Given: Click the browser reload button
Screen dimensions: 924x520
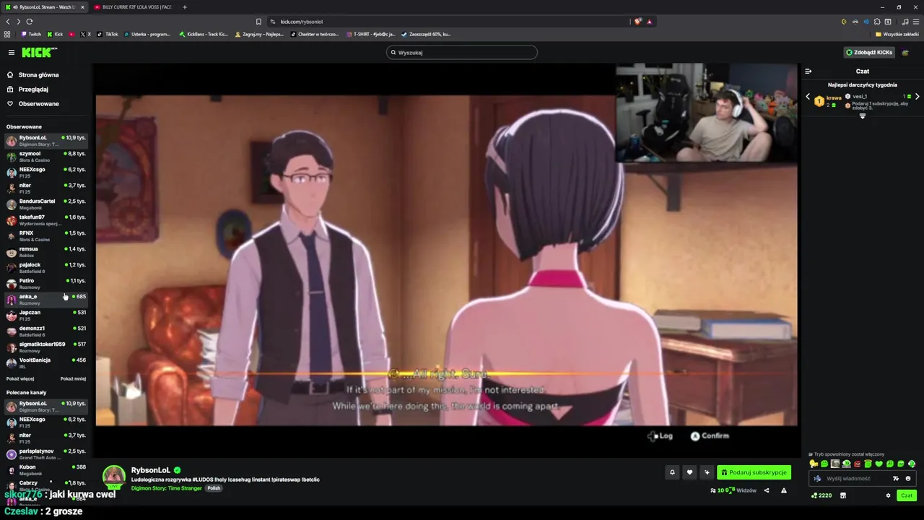Looking at the screenshot, I should pos(30,22).
